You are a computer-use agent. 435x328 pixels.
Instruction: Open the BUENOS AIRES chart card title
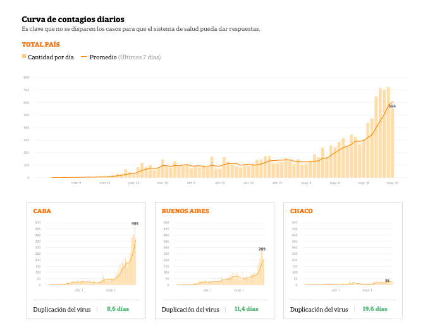(185, 211)
